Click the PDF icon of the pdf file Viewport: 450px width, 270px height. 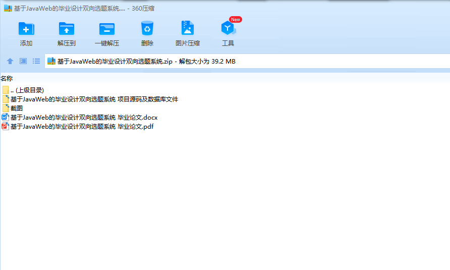5,126
